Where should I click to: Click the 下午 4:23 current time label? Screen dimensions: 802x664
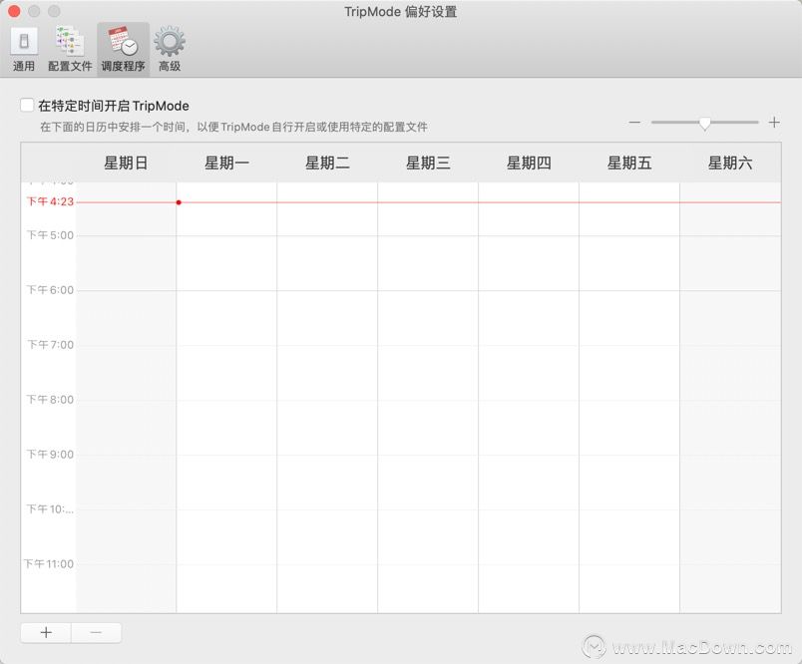50,201
